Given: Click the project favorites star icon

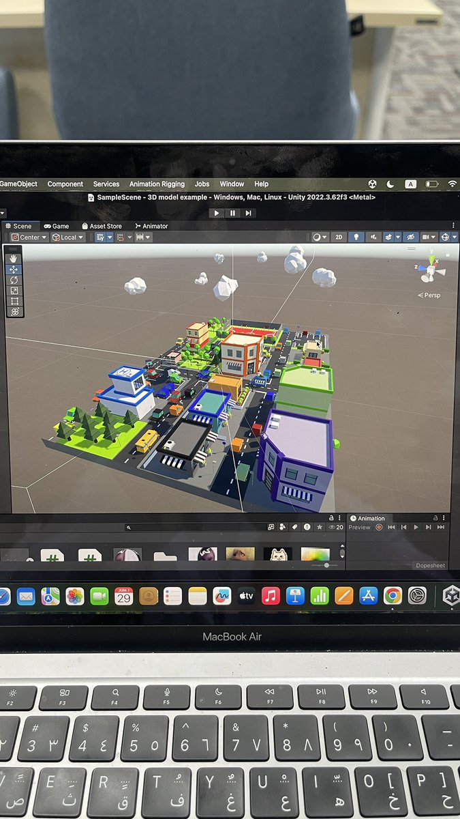Looking at the screenshot, I should click(x=319, y=527).
